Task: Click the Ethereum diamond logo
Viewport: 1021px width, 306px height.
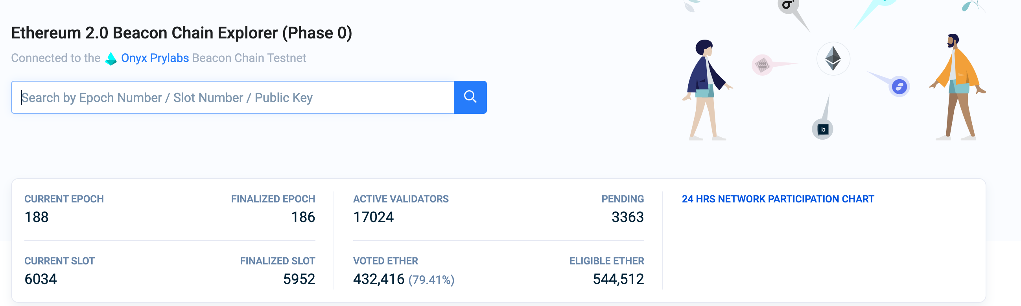Action: [x=833, y=58]
